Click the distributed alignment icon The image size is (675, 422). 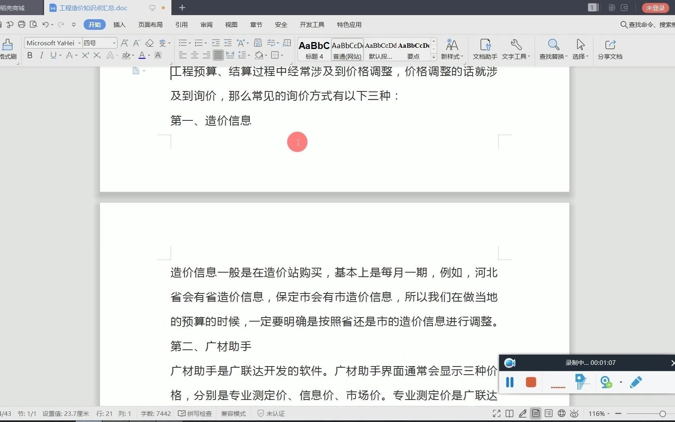[230, 55]
